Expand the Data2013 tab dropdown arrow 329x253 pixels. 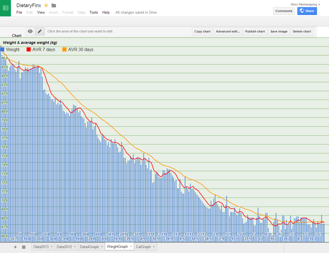coord(52,247)
